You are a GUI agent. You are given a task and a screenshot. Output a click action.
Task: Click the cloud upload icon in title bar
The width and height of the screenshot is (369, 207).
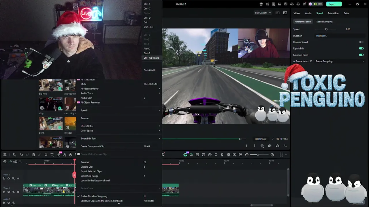pos(292,4)
